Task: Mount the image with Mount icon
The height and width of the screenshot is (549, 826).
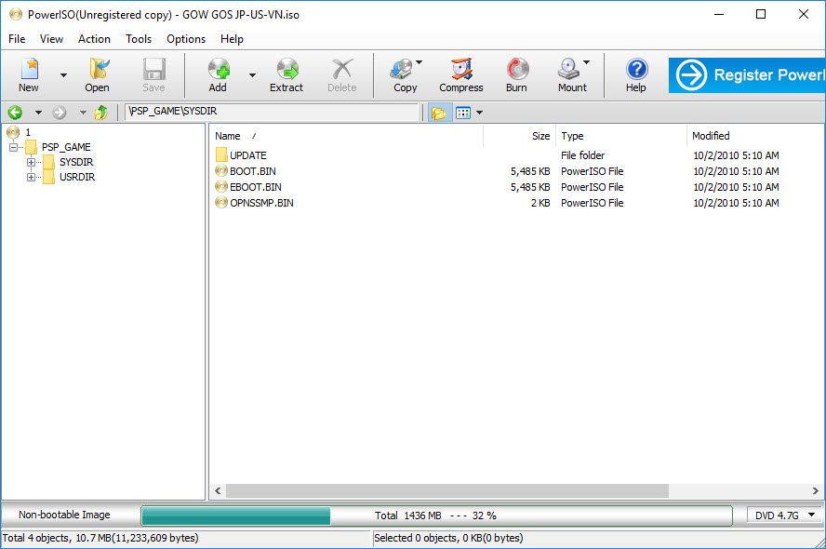Action: 569,69
